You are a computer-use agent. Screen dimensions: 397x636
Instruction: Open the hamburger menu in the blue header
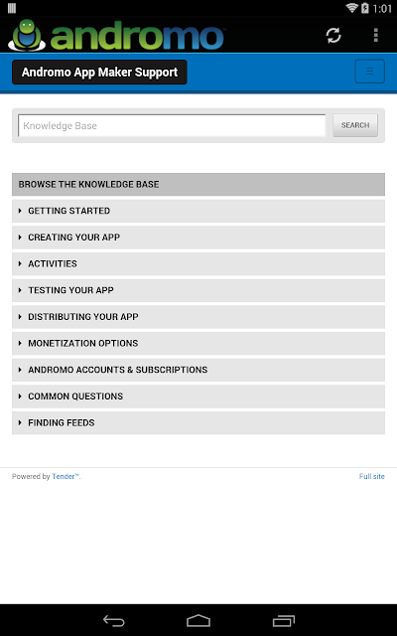[x=370, y=72]
